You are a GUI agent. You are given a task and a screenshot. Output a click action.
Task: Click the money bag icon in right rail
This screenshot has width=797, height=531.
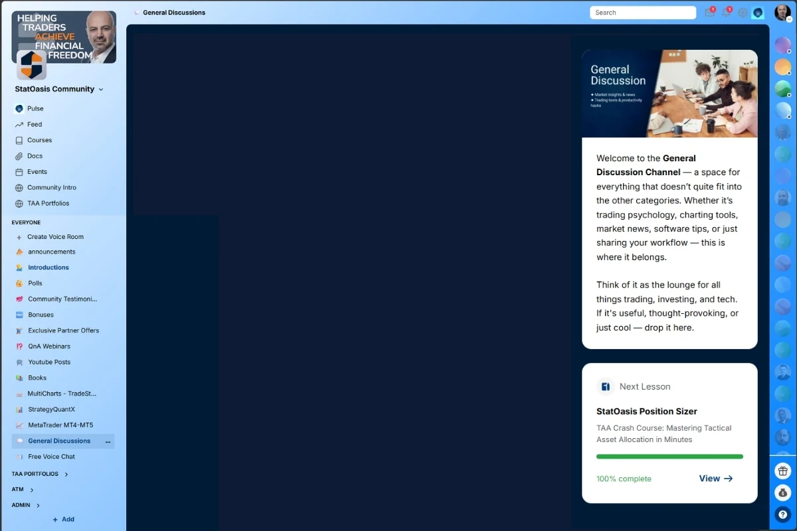point(782,493)
